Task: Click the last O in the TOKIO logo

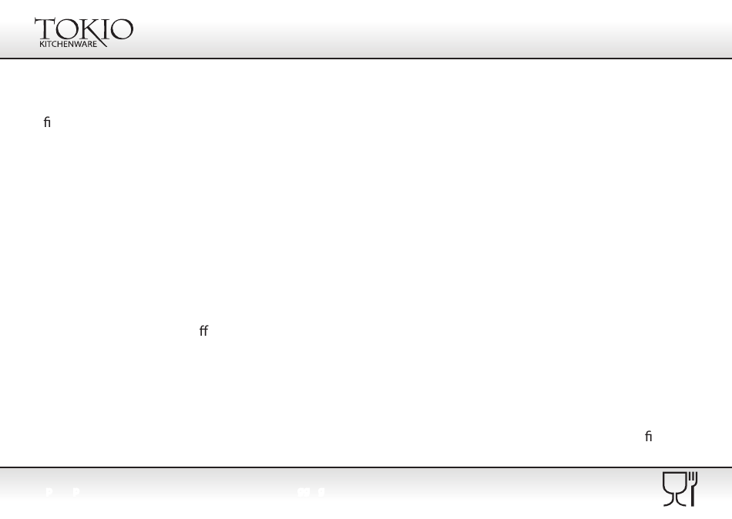Action: point(123,29)
